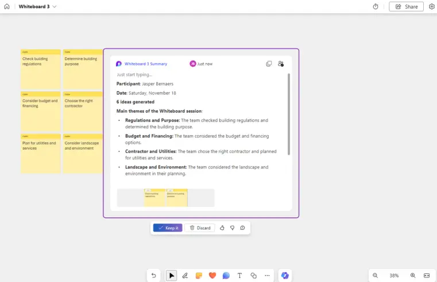Give thumbs down feedback

232,228
